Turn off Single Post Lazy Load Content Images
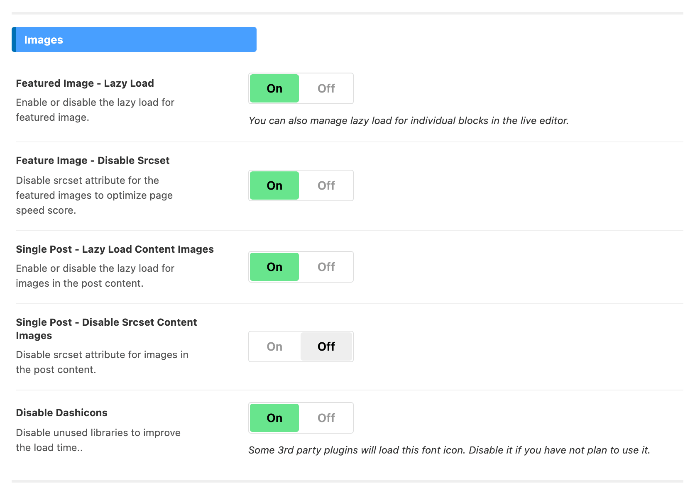The width and height of the screenshot is (695, 483). coord(326,267)
